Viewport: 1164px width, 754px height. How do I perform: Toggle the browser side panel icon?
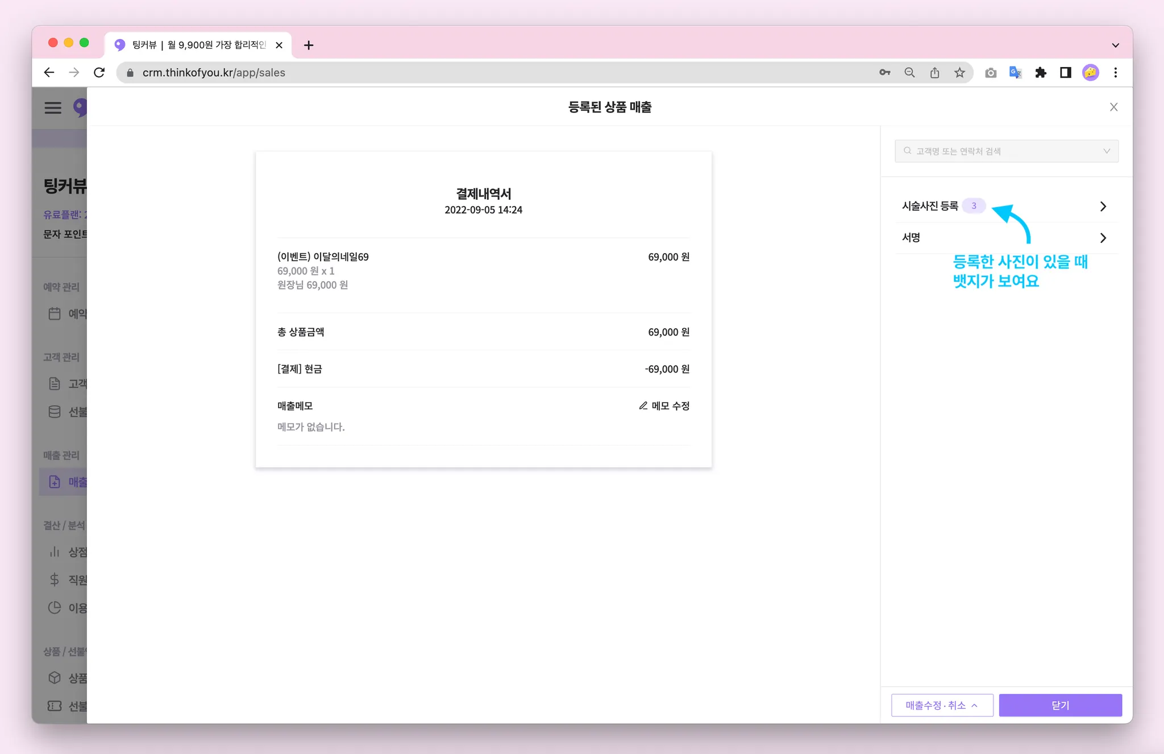[1065, 73]
